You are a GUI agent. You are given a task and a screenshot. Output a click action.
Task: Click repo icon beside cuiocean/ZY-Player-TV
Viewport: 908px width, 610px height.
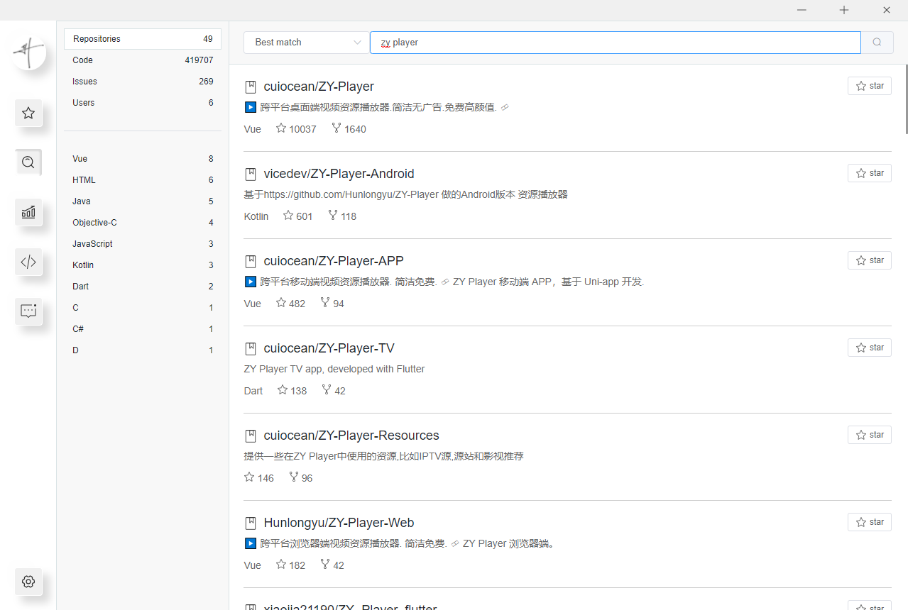[x=250, y=349]
